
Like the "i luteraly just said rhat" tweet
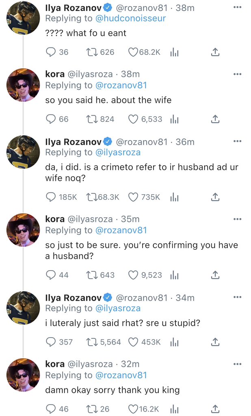(133, 342)
